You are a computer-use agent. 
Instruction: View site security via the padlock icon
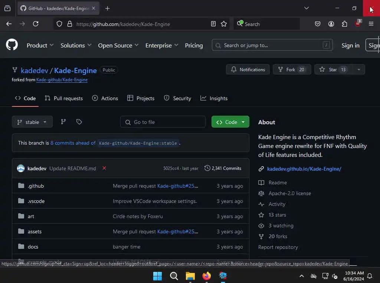[x=70, y=24]
